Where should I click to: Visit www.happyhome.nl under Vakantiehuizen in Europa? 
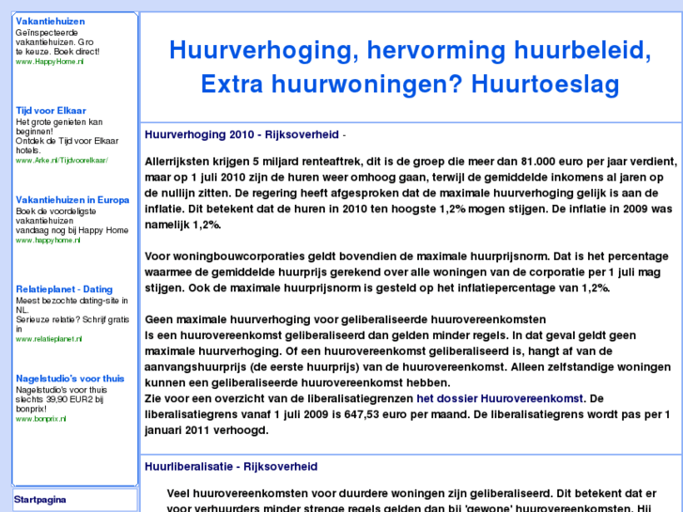coord(48,240)
